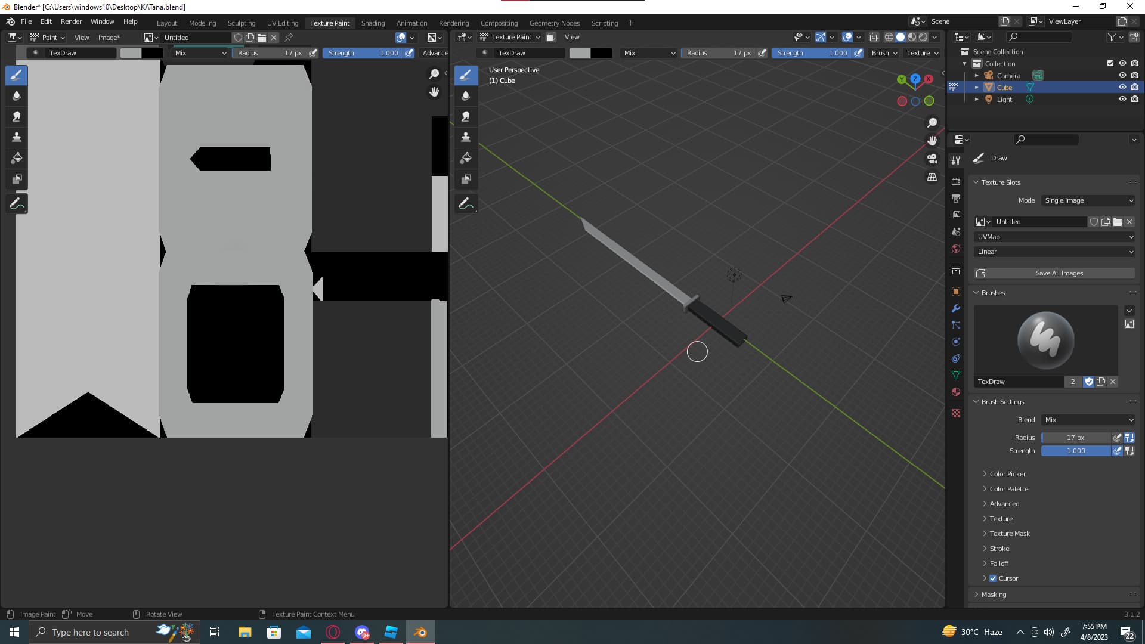Switch viewport shading to wireframe
This screenshot has height=644, width=1145.
pyautogui.click(x=889, y=37)
